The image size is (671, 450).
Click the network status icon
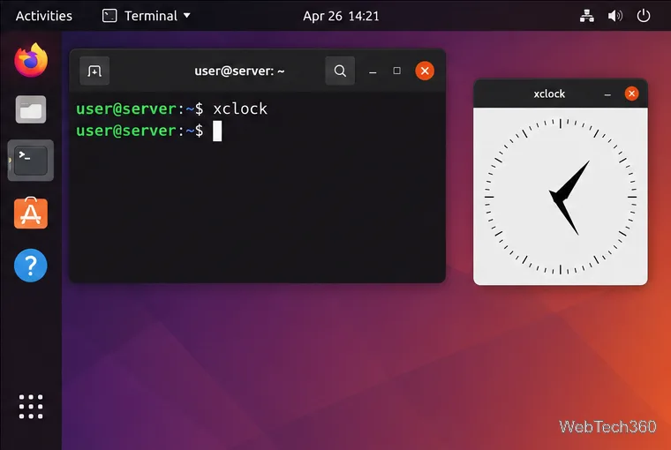[587, 16]
